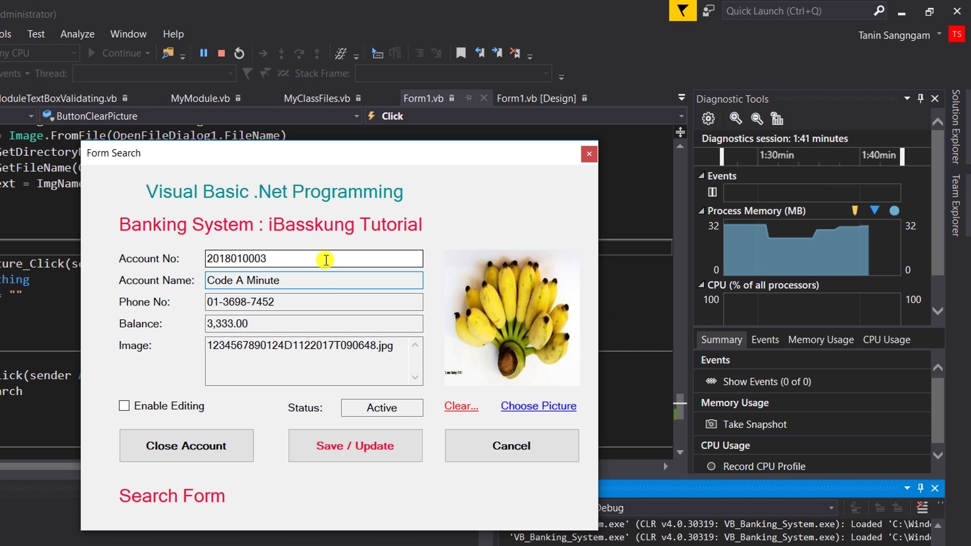Switch to Form1.vb [Design] tab
The image size is (971, 546).
(x=537, y=98)
